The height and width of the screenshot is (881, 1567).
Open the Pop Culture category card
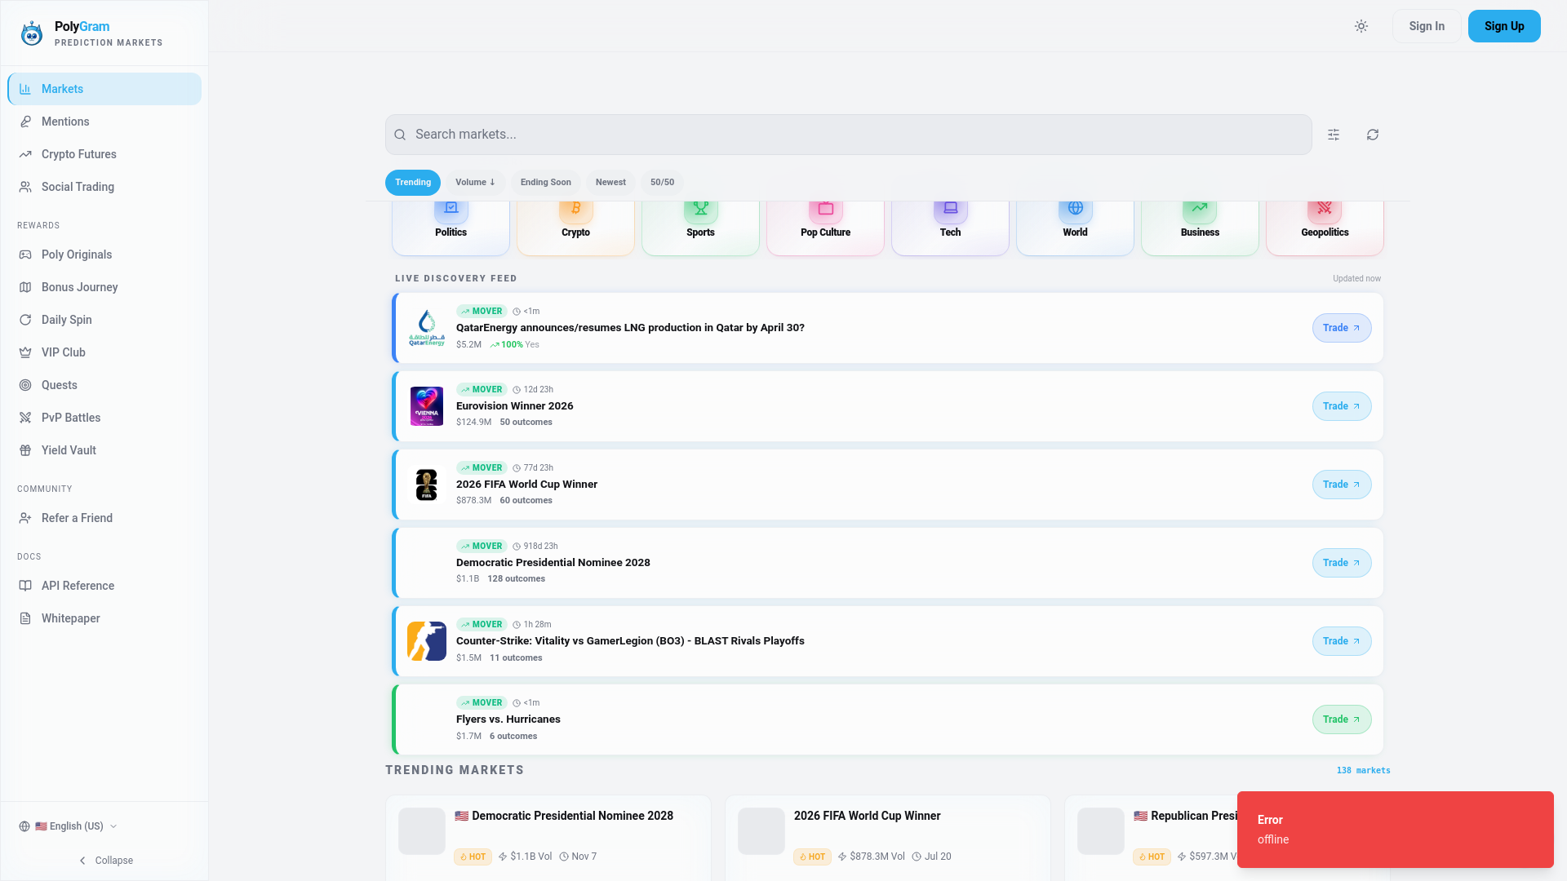825,228
